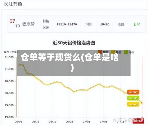
Task: Click the 铝报价 label
Action: [x=28, y=24]
